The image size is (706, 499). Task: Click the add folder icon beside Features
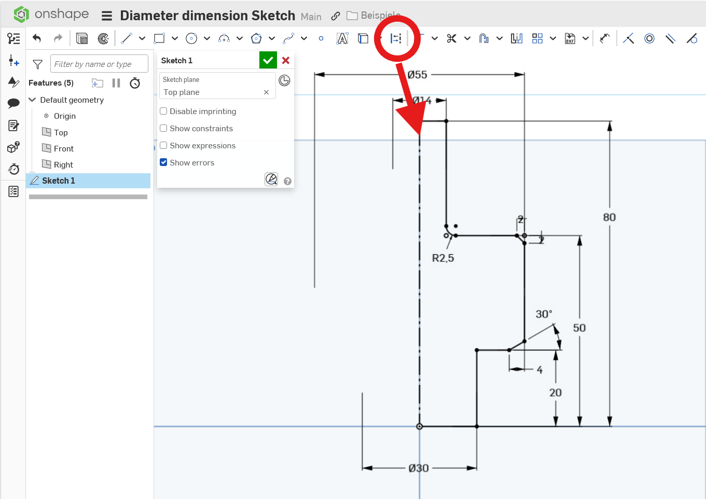[97, 83]
